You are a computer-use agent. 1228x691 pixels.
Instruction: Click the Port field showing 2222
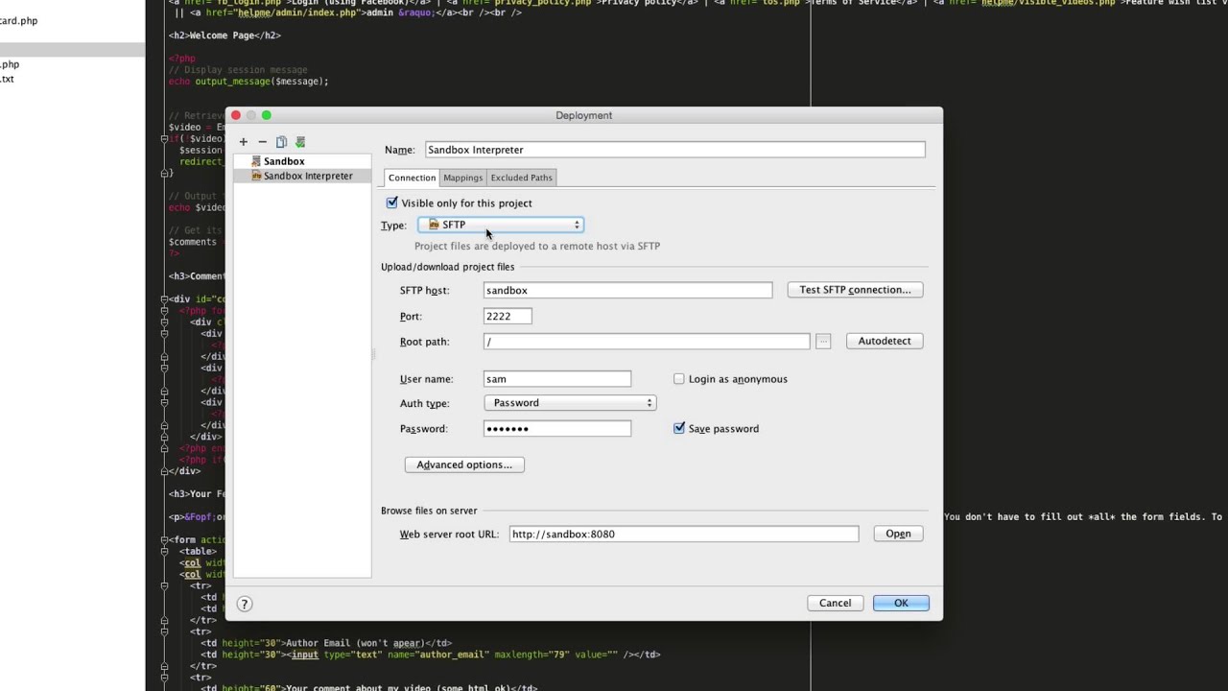508,317
